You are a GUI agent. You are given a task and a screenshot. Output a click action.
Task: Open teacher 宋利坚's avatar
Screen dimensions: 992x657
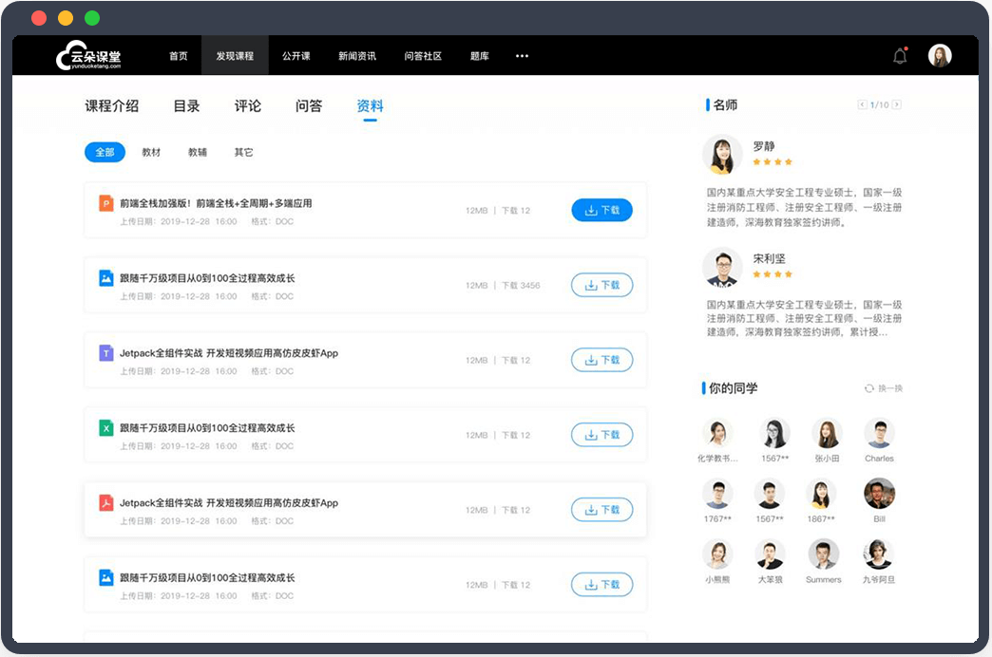pyautogui.click(x=722, y=267)
